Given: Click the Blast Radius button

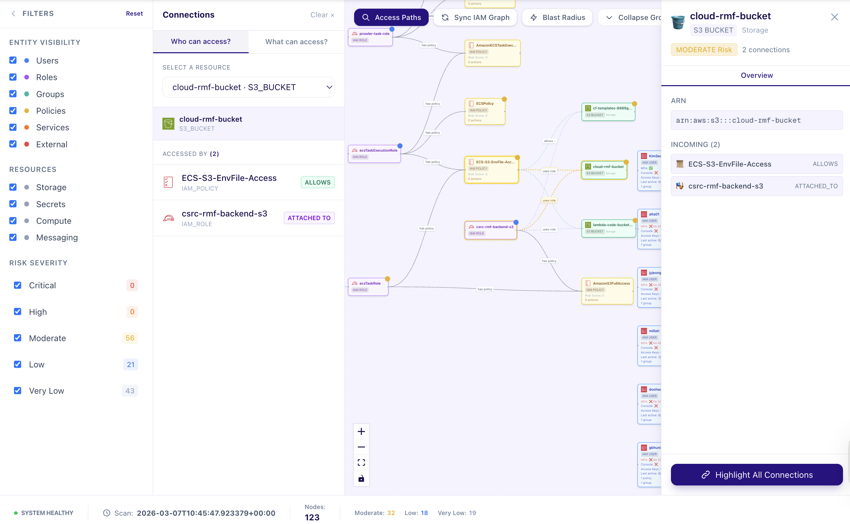Looking at the screenshot, I should 557,17.
